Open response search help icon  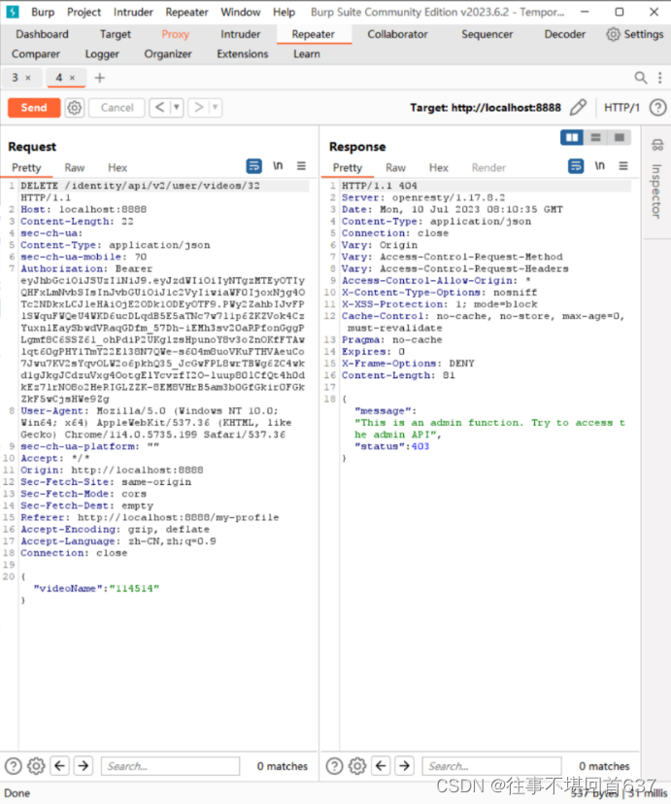coord(334,766)
